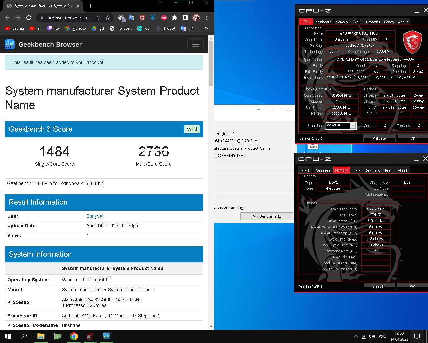Click Run Benchmarks in Geekbench window
Image resolution: width=428 pixels, height=343 pixels.
(266, 216)
